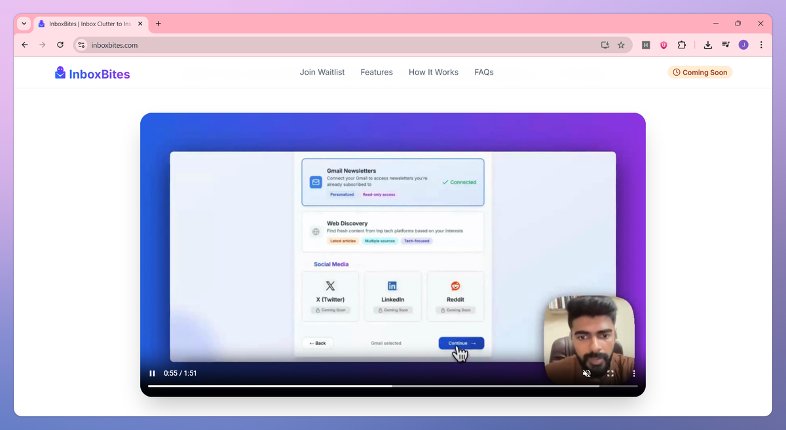The height and width of the screenshot is (430, 786).
Task: Click the Multiple sources tag
Action: (380, 241)
